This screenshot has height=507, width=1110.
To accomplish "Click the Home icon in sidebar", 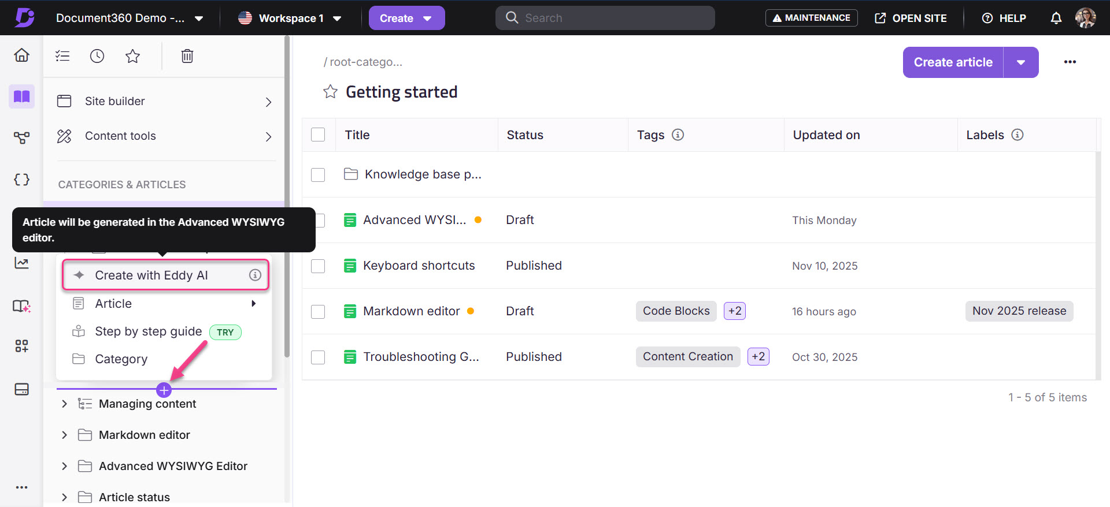I will click(x=21, y=55).
